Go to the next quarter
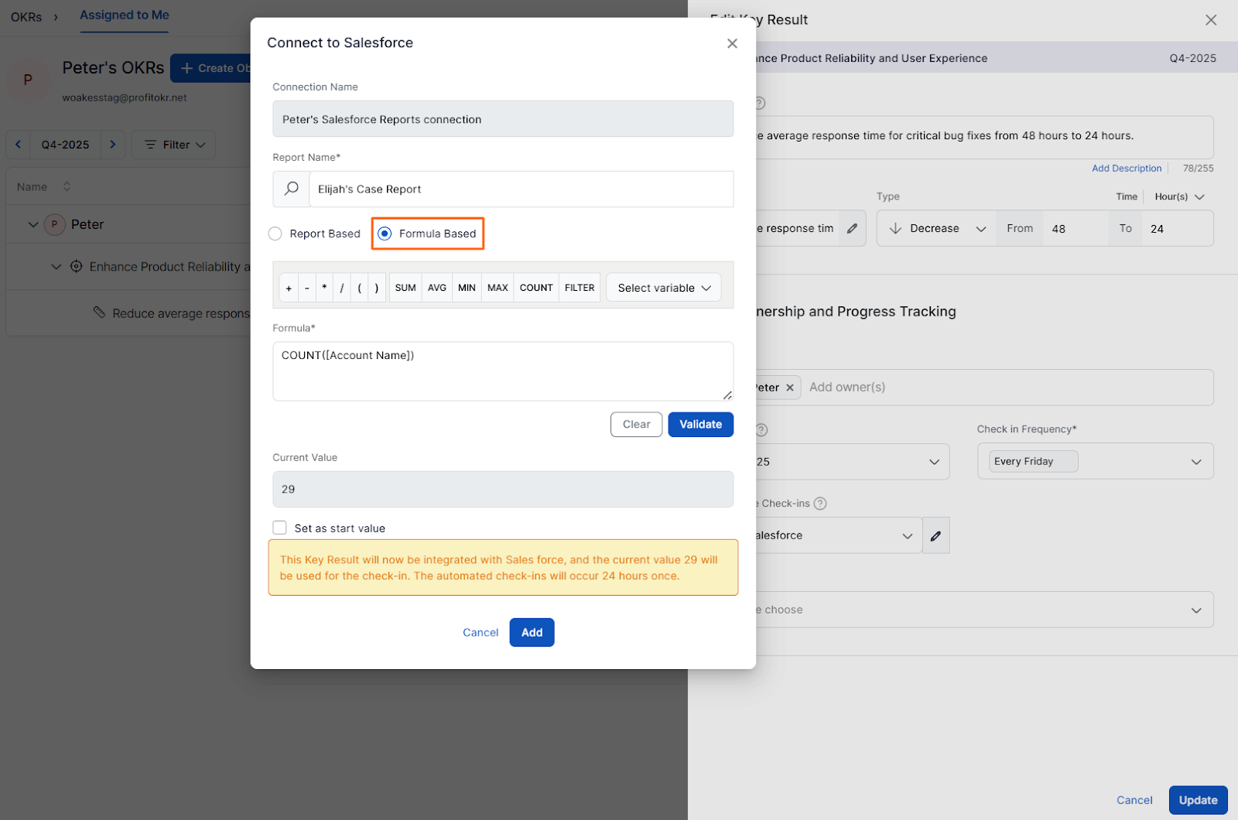This screenshot has width=1238, height=820. tap(113, 145)
